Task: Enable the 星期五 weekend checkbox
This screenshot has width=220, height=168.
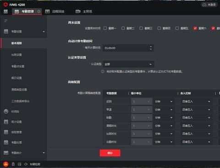Action: [x=177, y=28]
